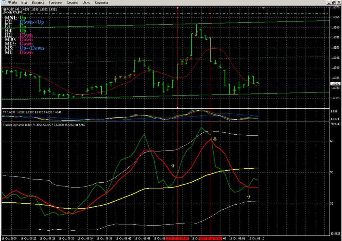
Task: Click the 1.6325 price scale value
Action: click(x=335, y=98)
